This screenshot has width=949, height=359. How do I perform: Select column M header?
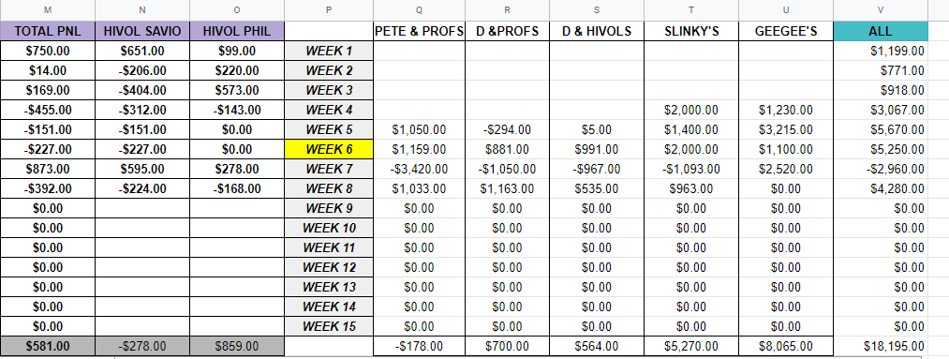(x=47, y=9)
